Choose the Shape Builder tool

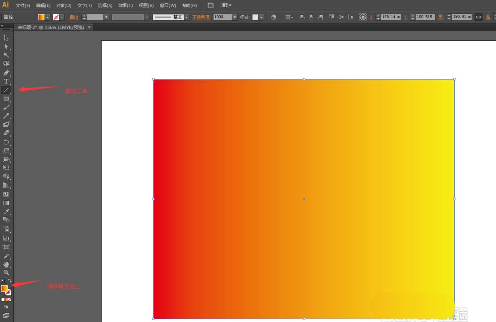coord(6,177)
